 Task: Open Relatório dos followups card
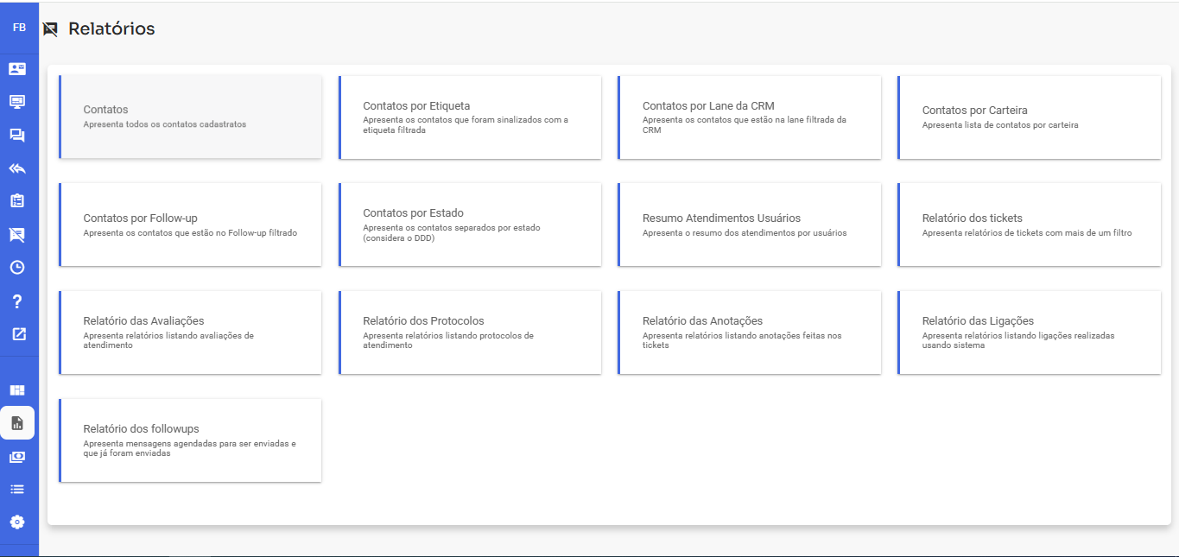190,440
